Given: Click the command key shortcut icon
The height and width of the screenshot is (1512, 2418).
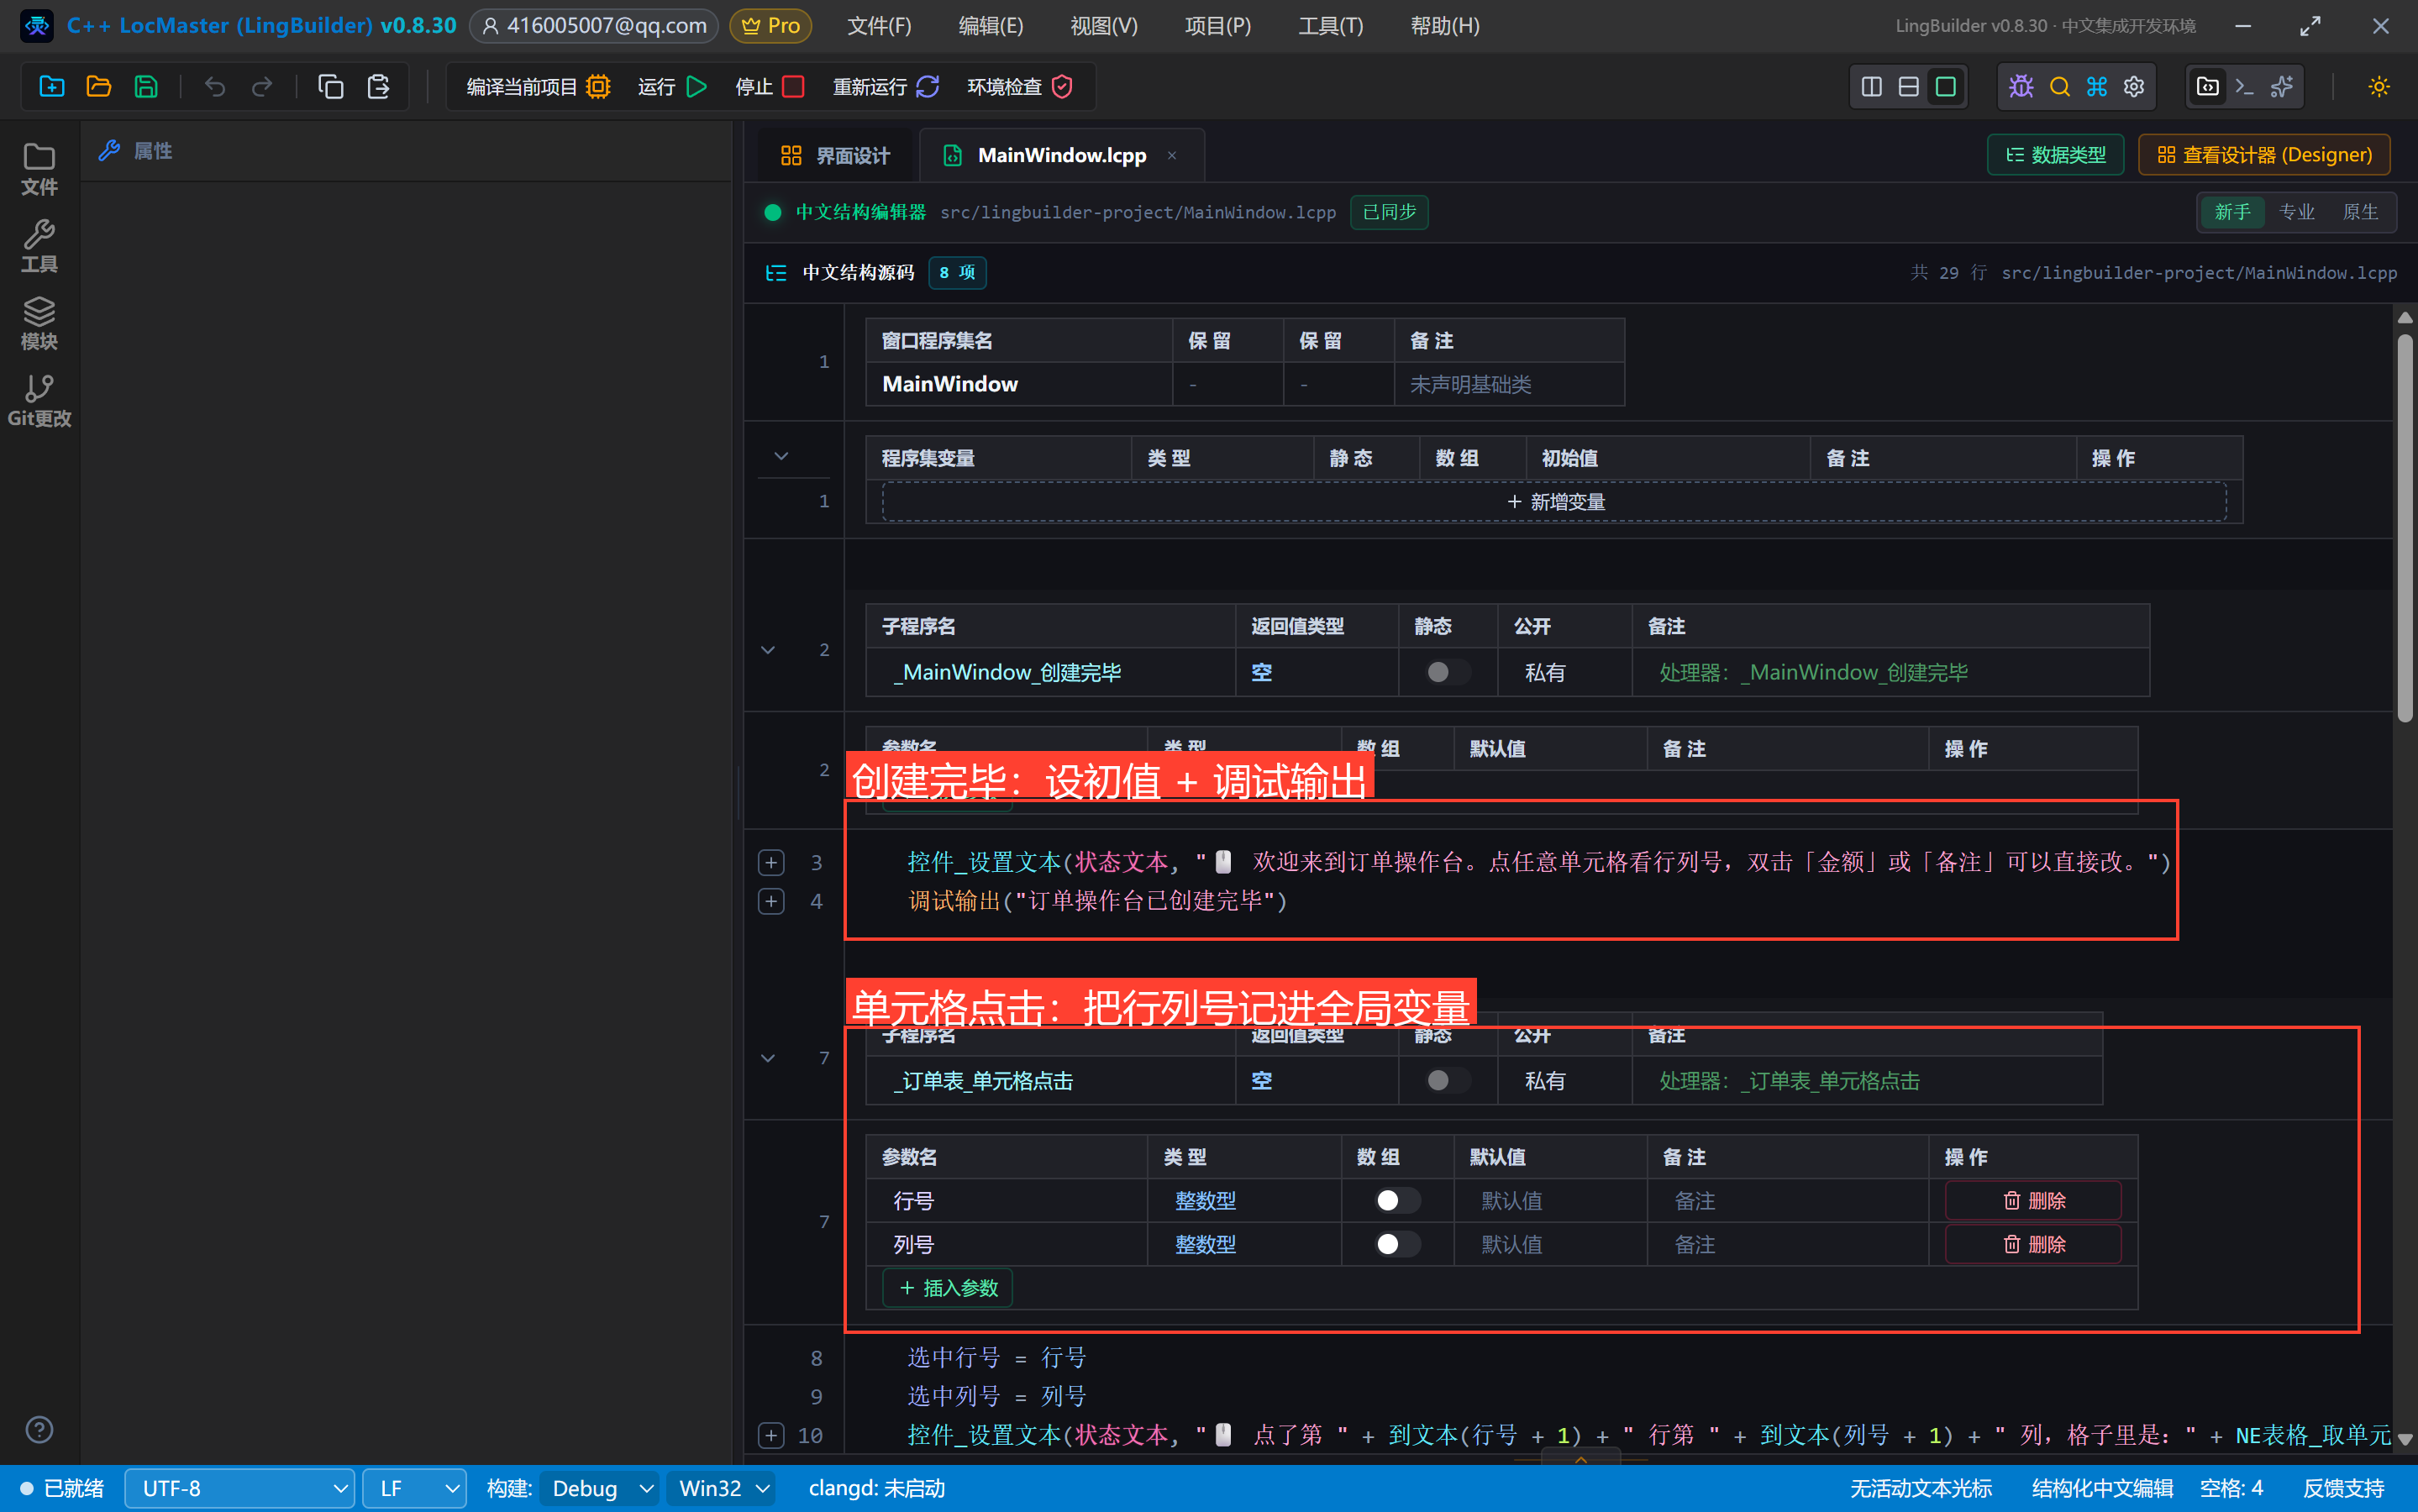Looking at the screenshot, I should [x=2096, y=87].
